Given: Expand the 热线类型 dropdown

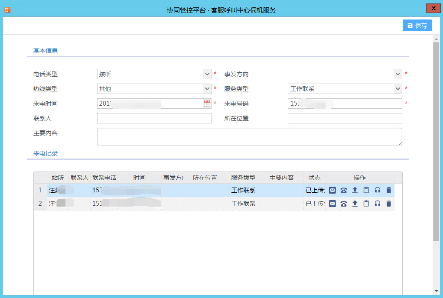Looking at the screenshot, I should click(x=207, y=89).
